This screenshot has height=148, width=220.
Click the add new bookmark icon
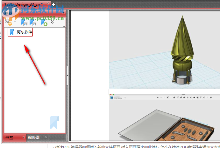[44, 22]
